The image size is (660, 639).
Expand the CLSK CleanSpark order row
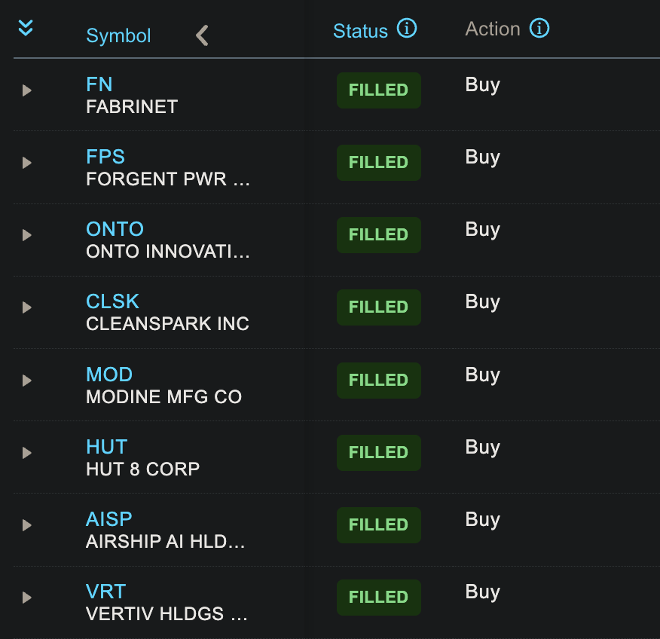[x=27, y=307]
